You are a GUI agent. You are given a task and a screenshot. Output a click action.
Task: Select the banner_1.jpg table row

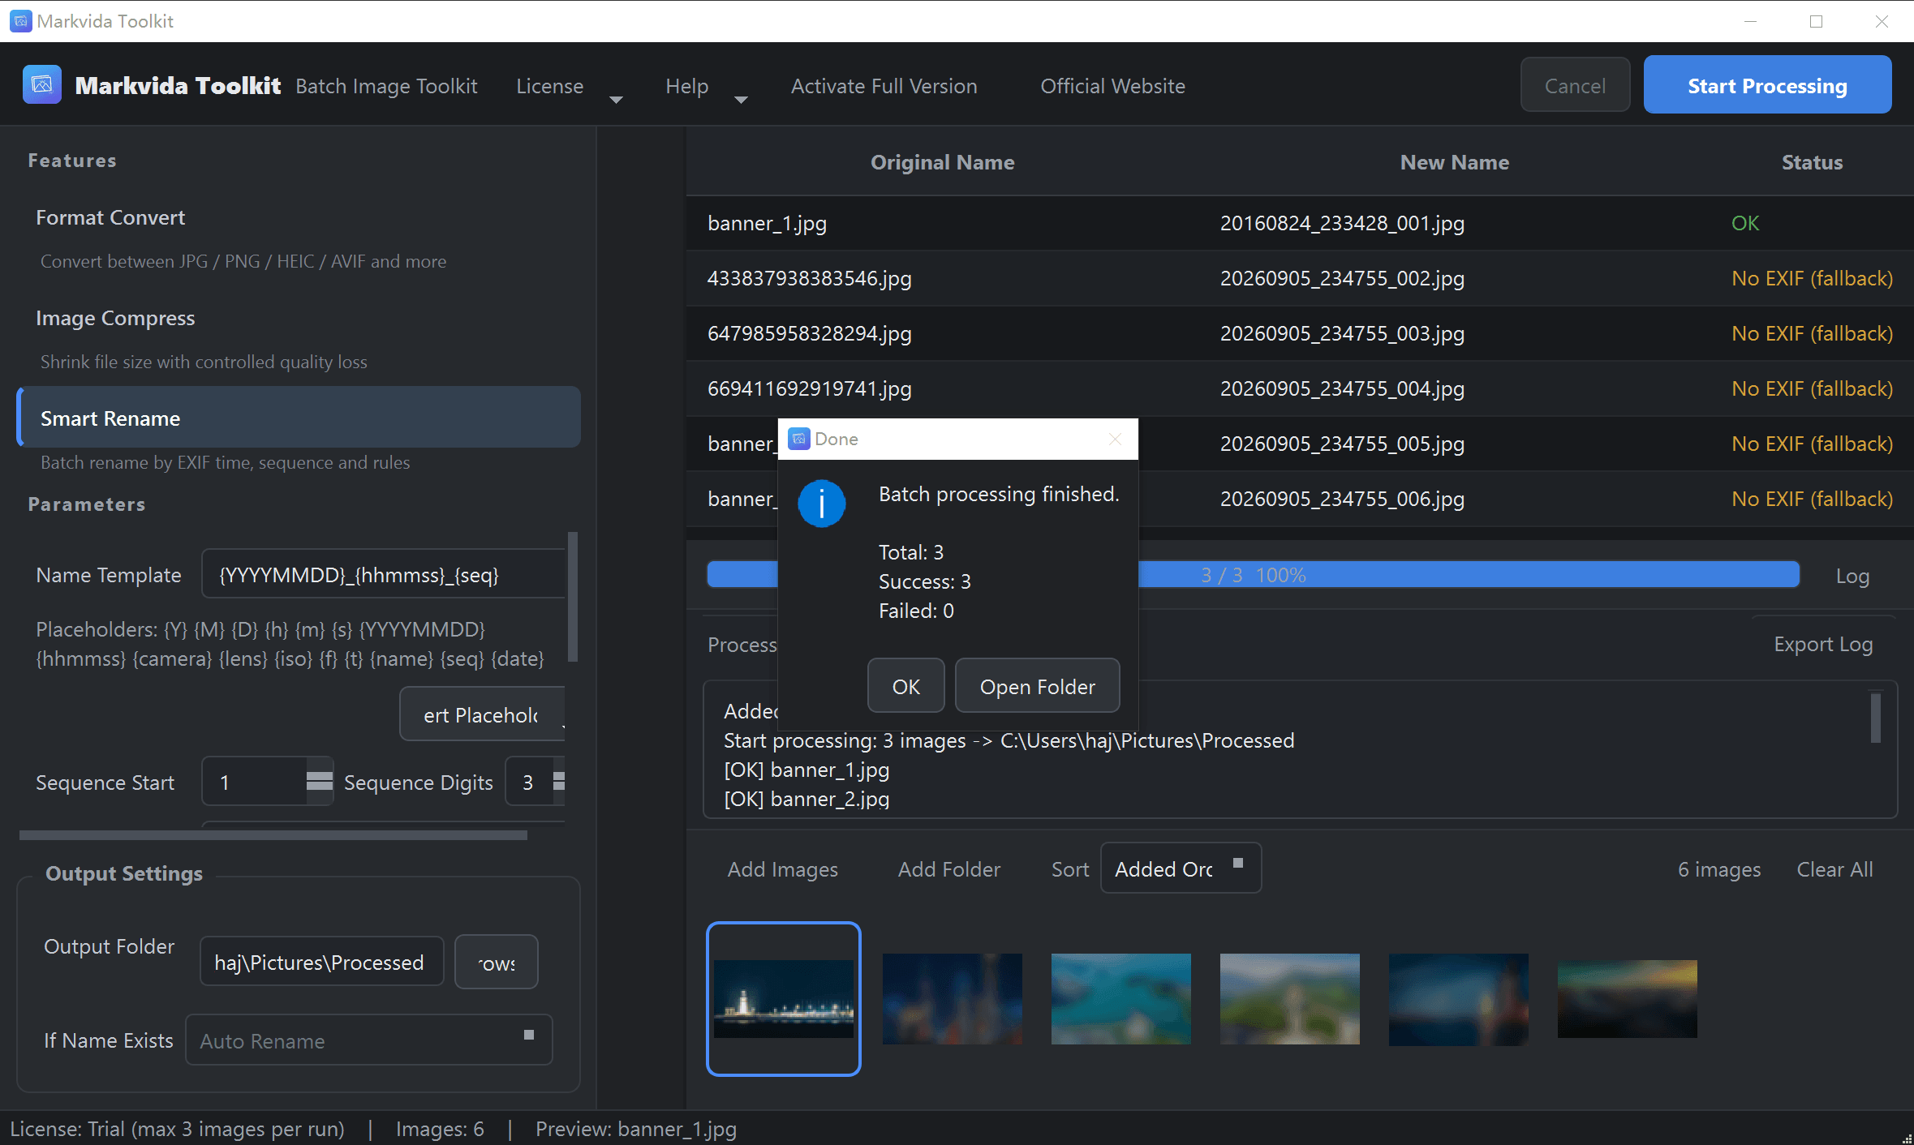(1300, 223)
